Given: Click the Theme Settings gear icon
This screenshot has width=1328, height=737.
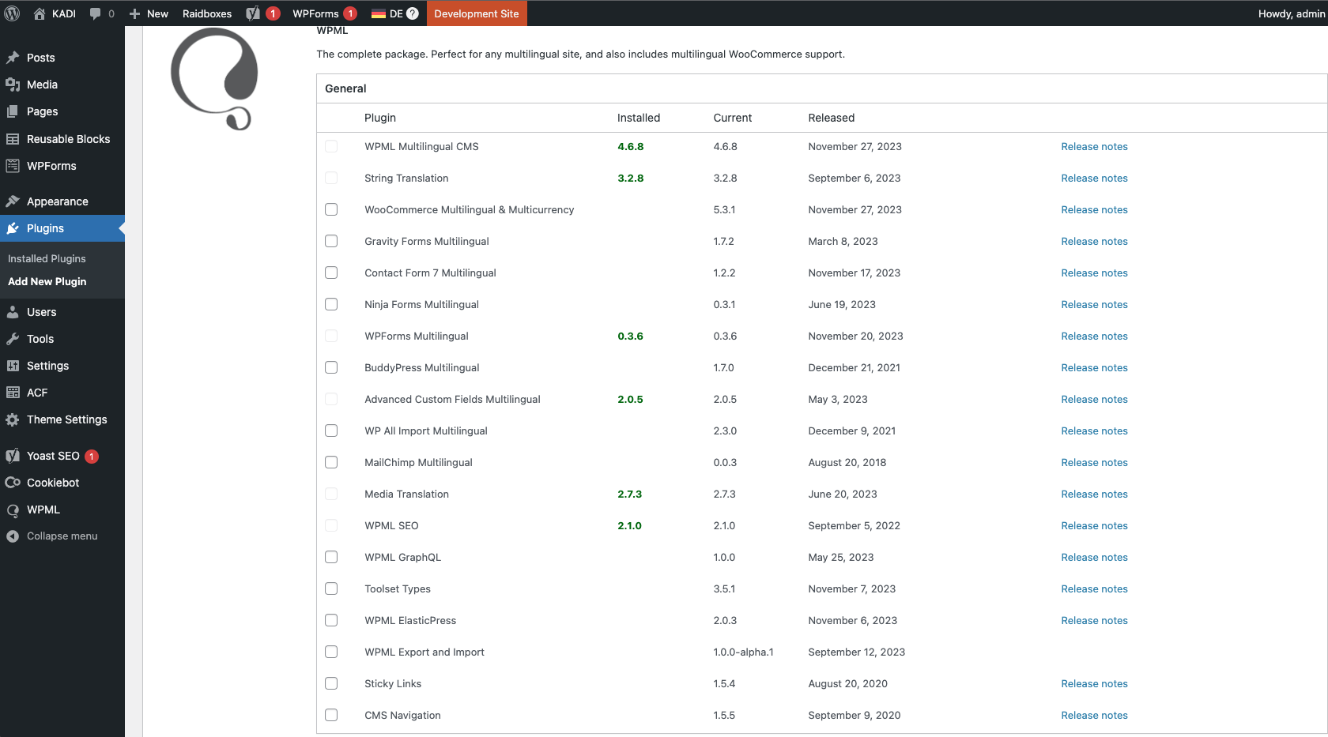Looking at the screenshot, I should click(13, 419).
